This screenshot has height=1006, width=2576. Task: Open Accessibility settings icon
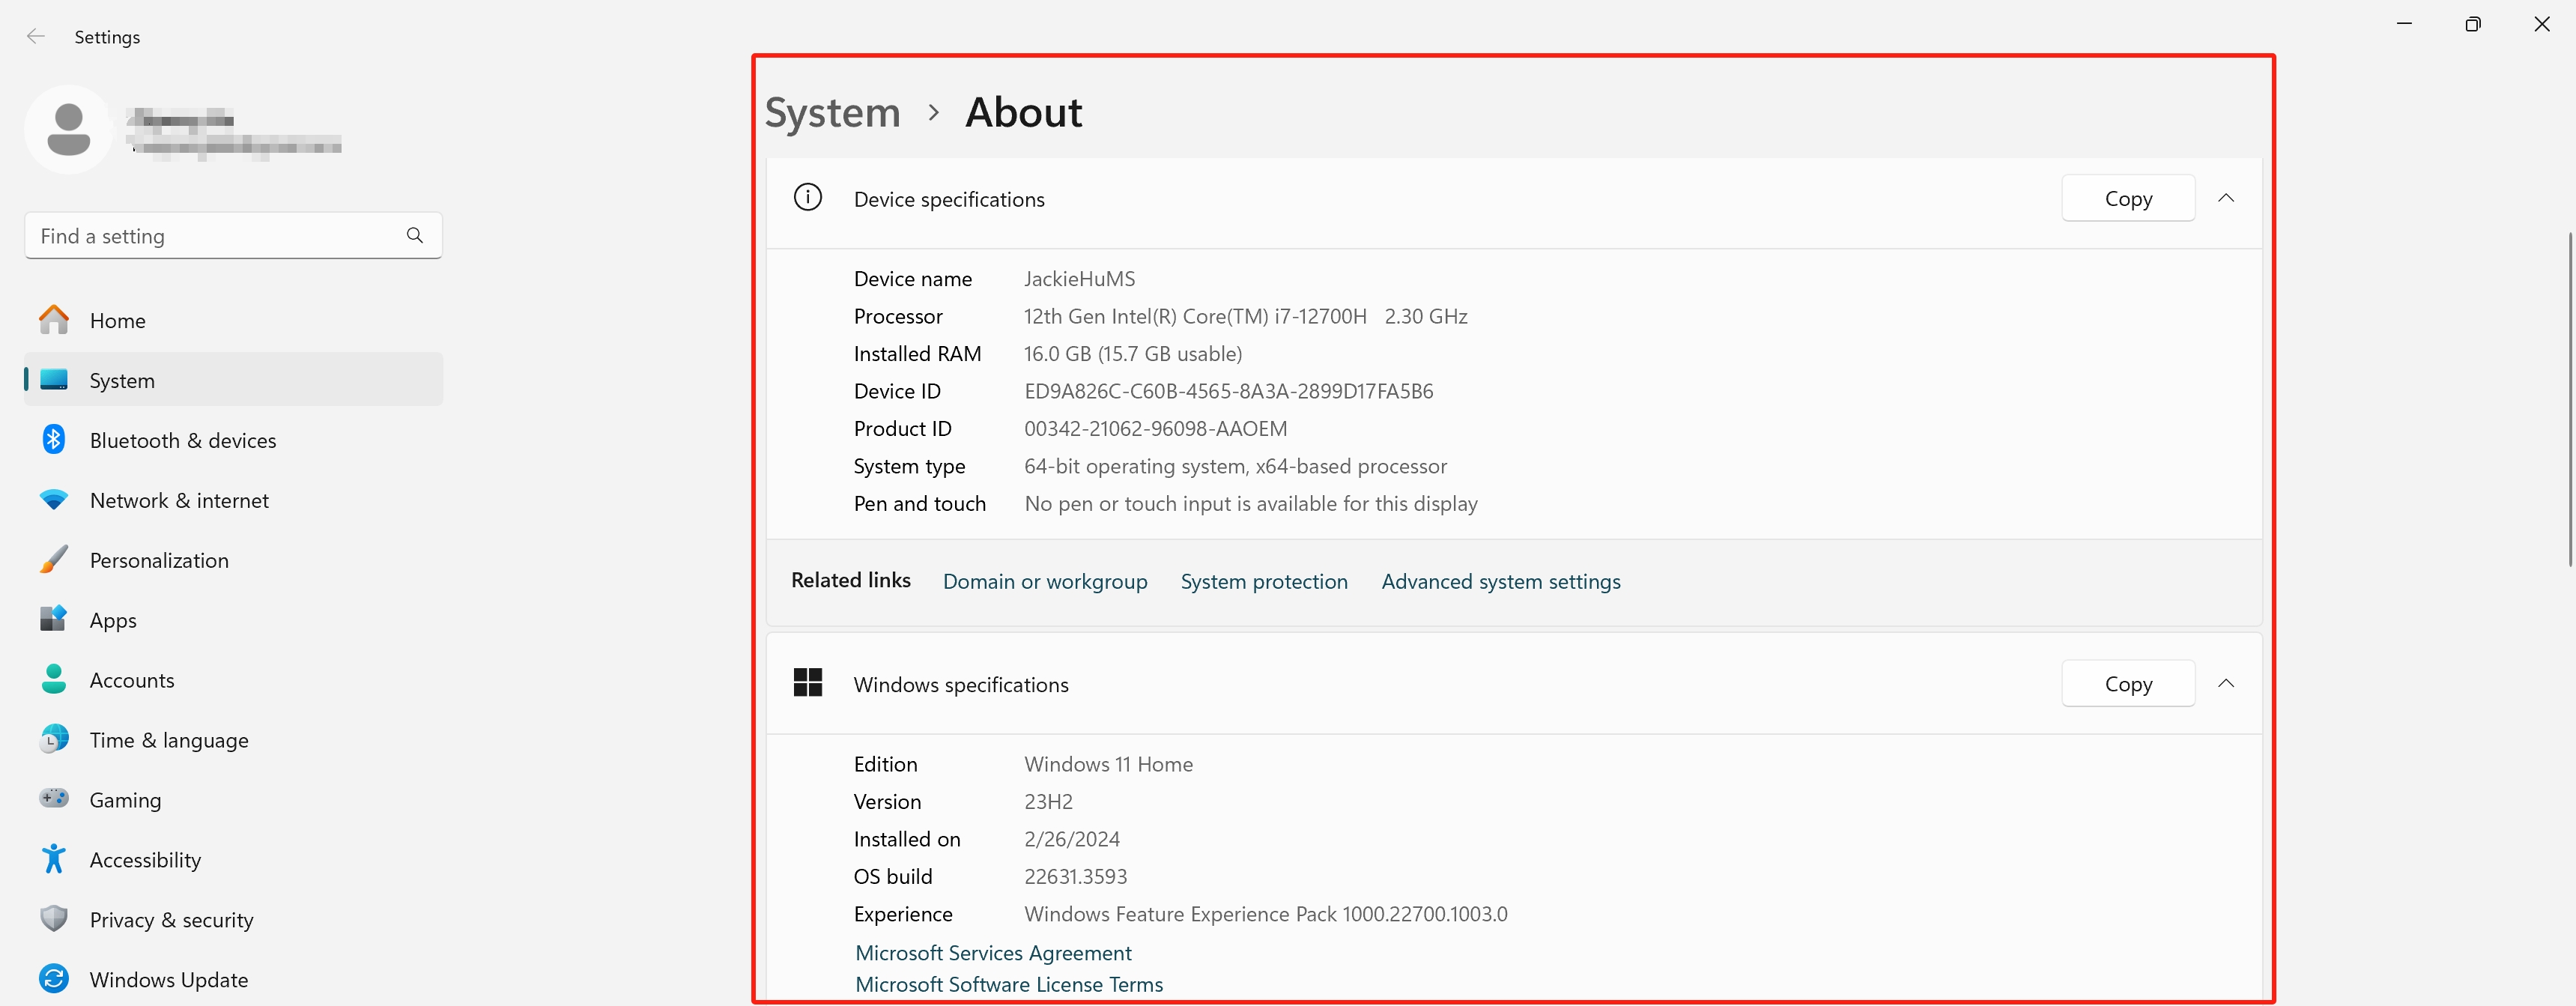click(x=54, y=859)
